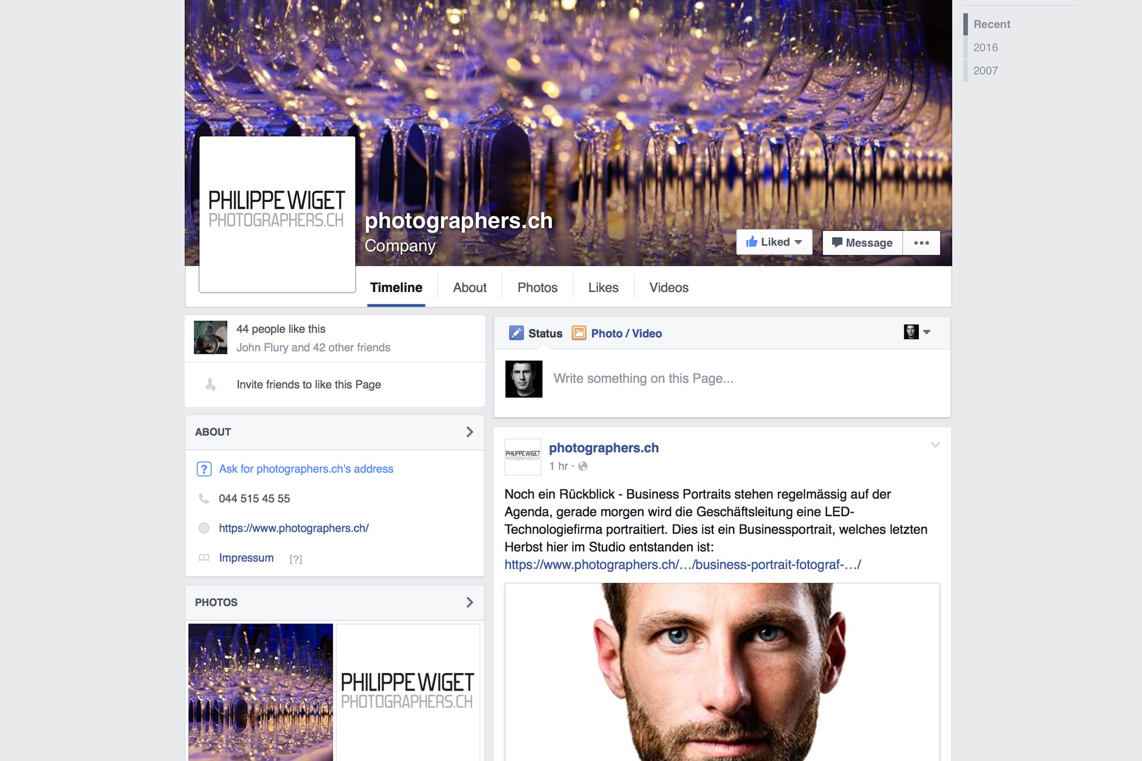Click the public globe icon beside 1 hr
1142x761 pixels.
point(583,466)
